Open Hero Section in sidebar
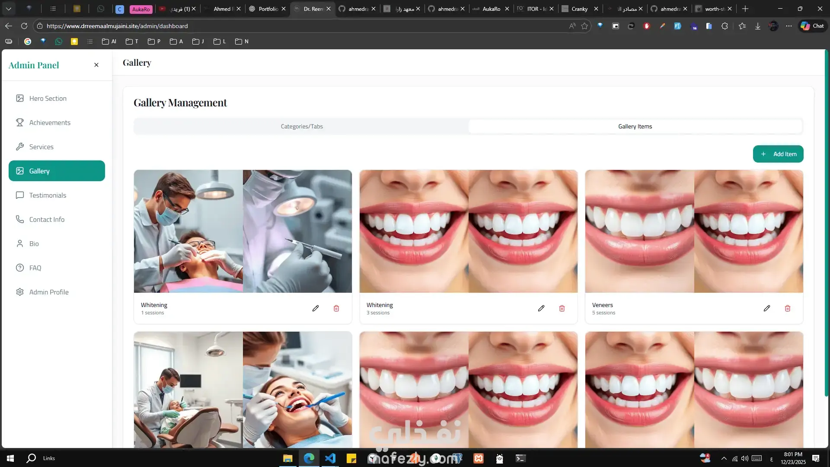 (x=48, y=99)
